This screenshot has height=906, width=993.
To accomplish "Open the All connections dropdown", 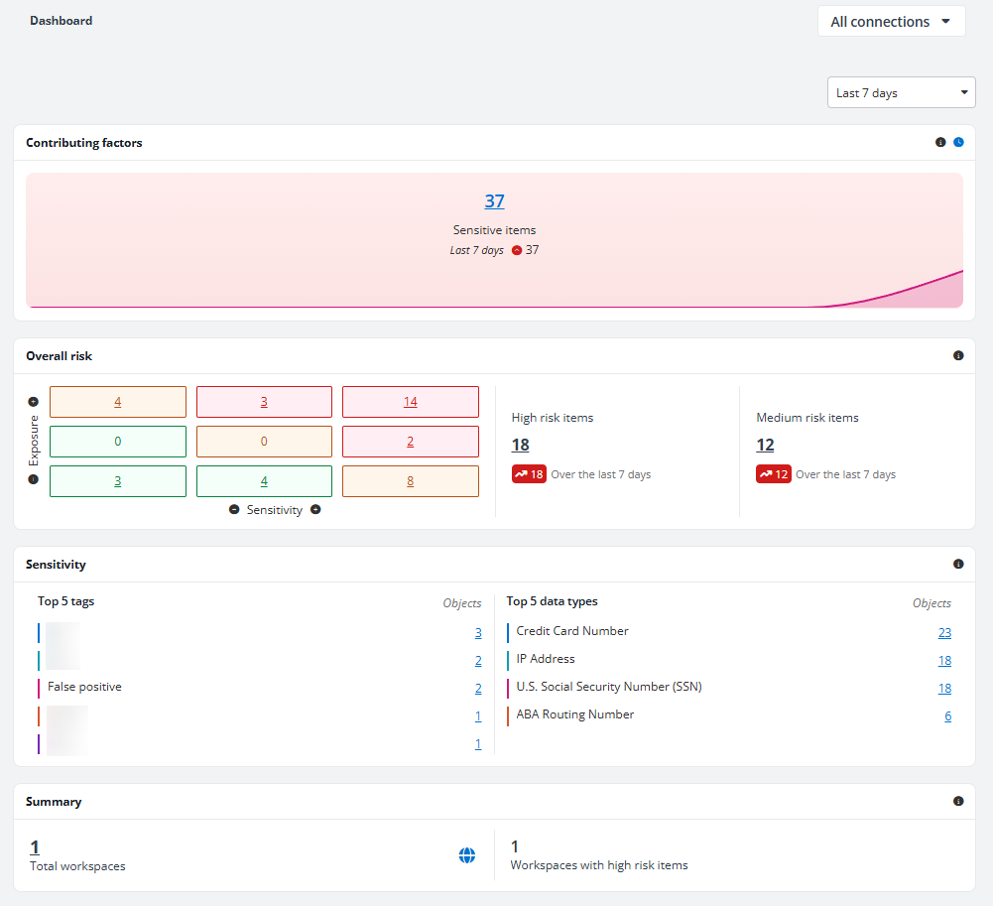I will pyautogui.click(x=891, y=22).
